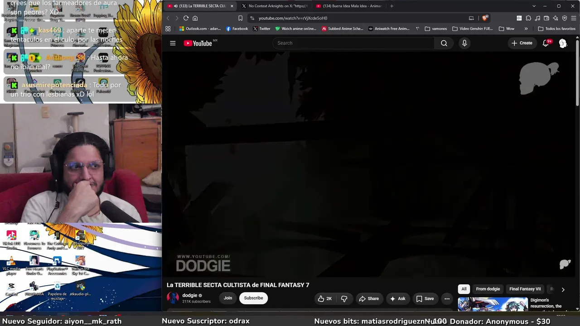This screenshot has height=326, width=580.
Task: Click the Share button
Action: click(369, 298)
